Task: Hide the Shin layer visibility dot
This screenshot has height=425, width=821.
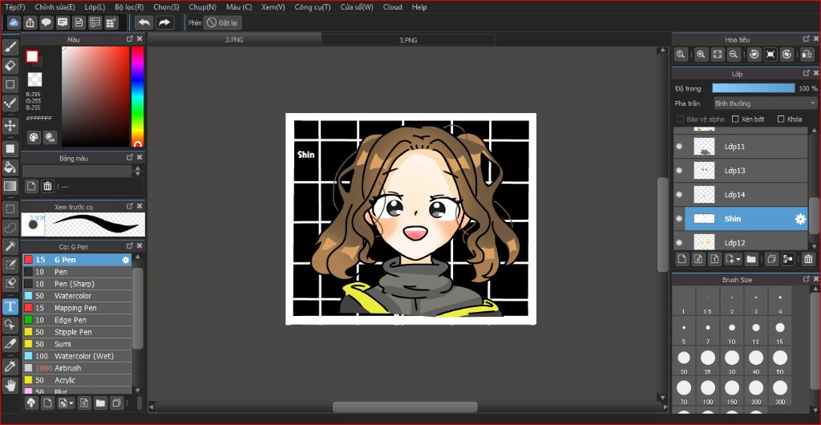Action: (x=679, y=219)
